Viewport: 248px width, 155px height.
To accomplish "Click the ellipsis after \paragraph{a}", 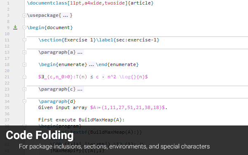I will click(x=80, y=52).
